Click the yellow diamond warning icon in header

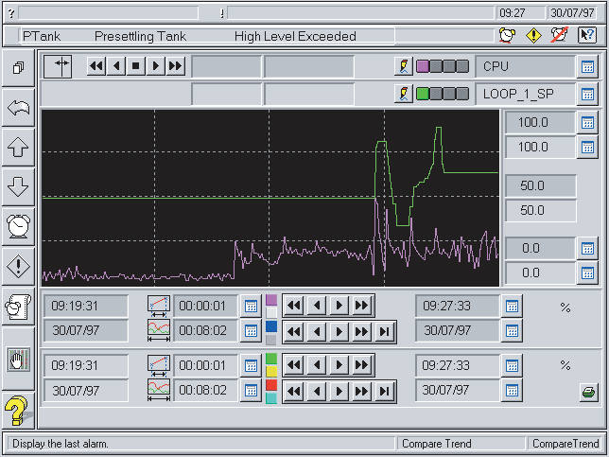(x=533, y=35)
